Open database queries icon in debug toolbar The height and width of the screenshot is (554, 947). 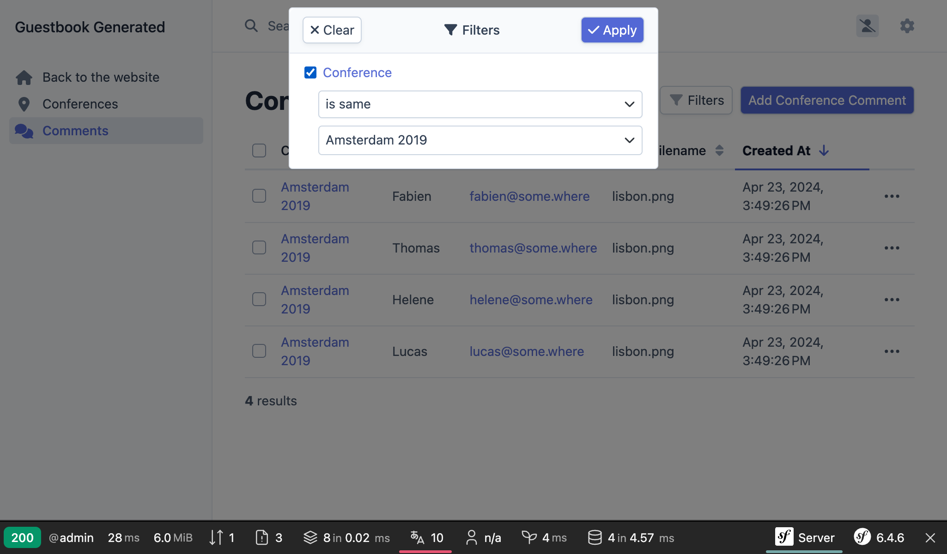point(595,537)
